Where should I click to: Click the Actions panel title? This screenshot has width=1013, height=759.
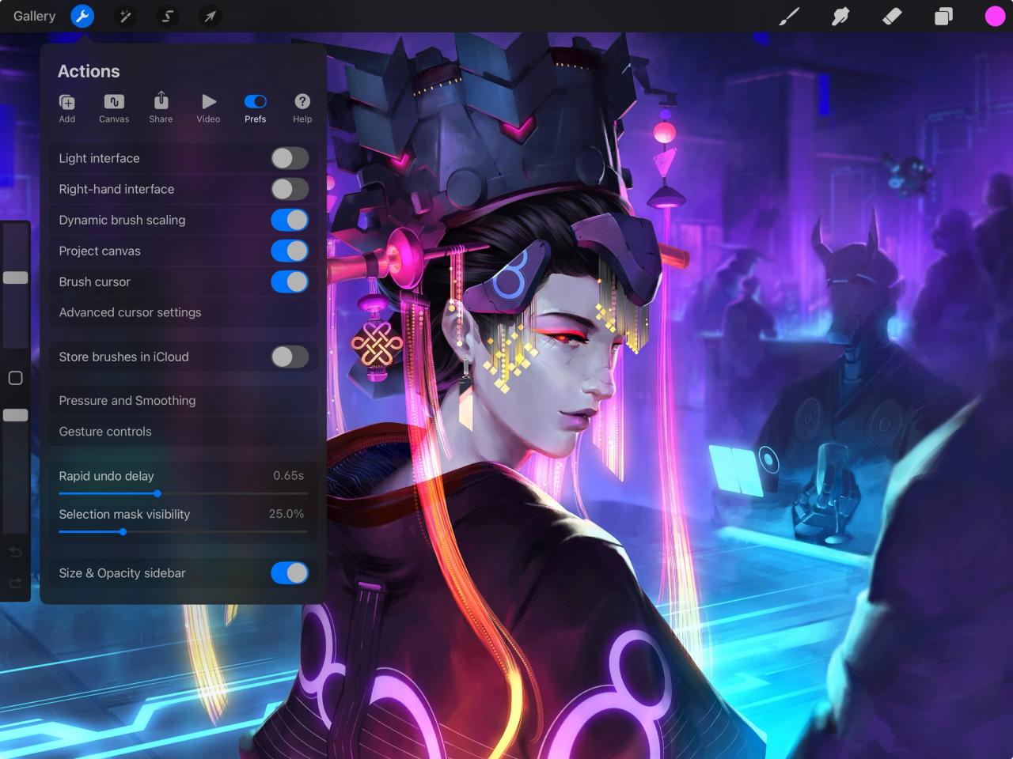[x=89, y=71]
